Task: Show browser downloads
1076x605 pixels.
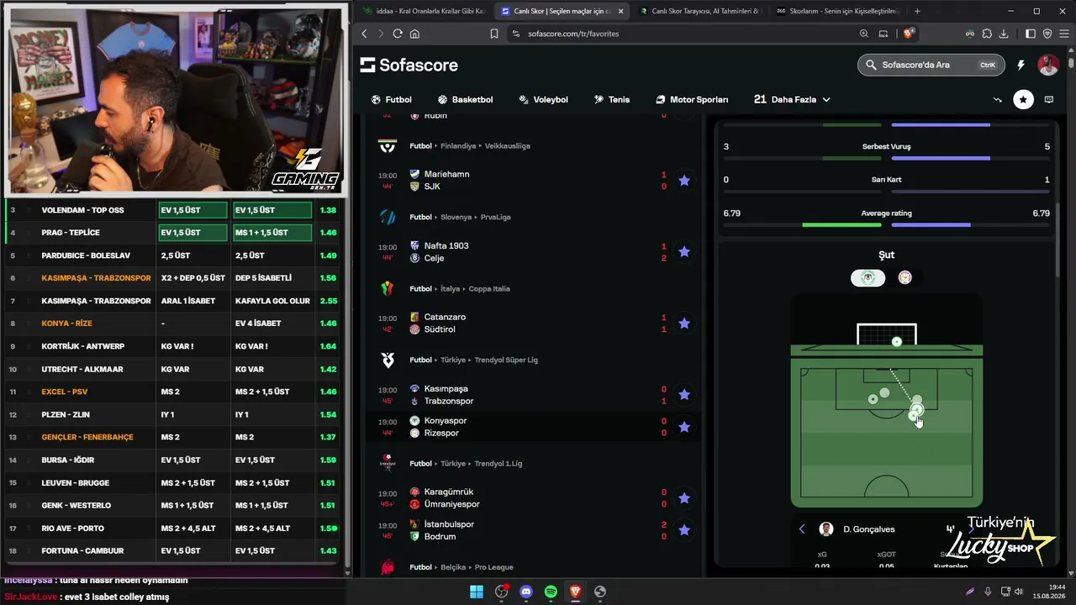Action: [x=1004, y=34]
